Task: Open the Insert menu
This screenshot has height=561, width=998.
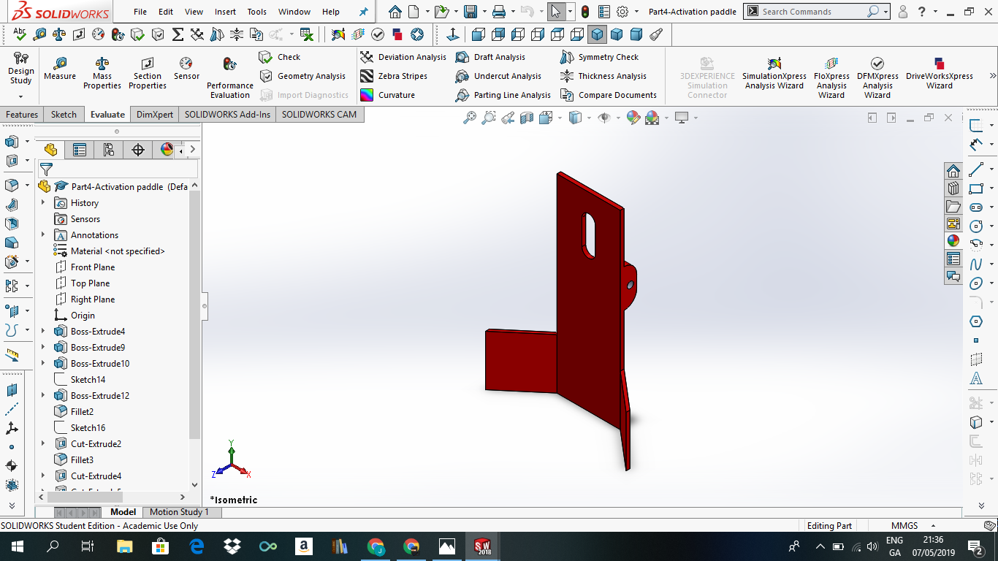Action: [x=225, y=12]
